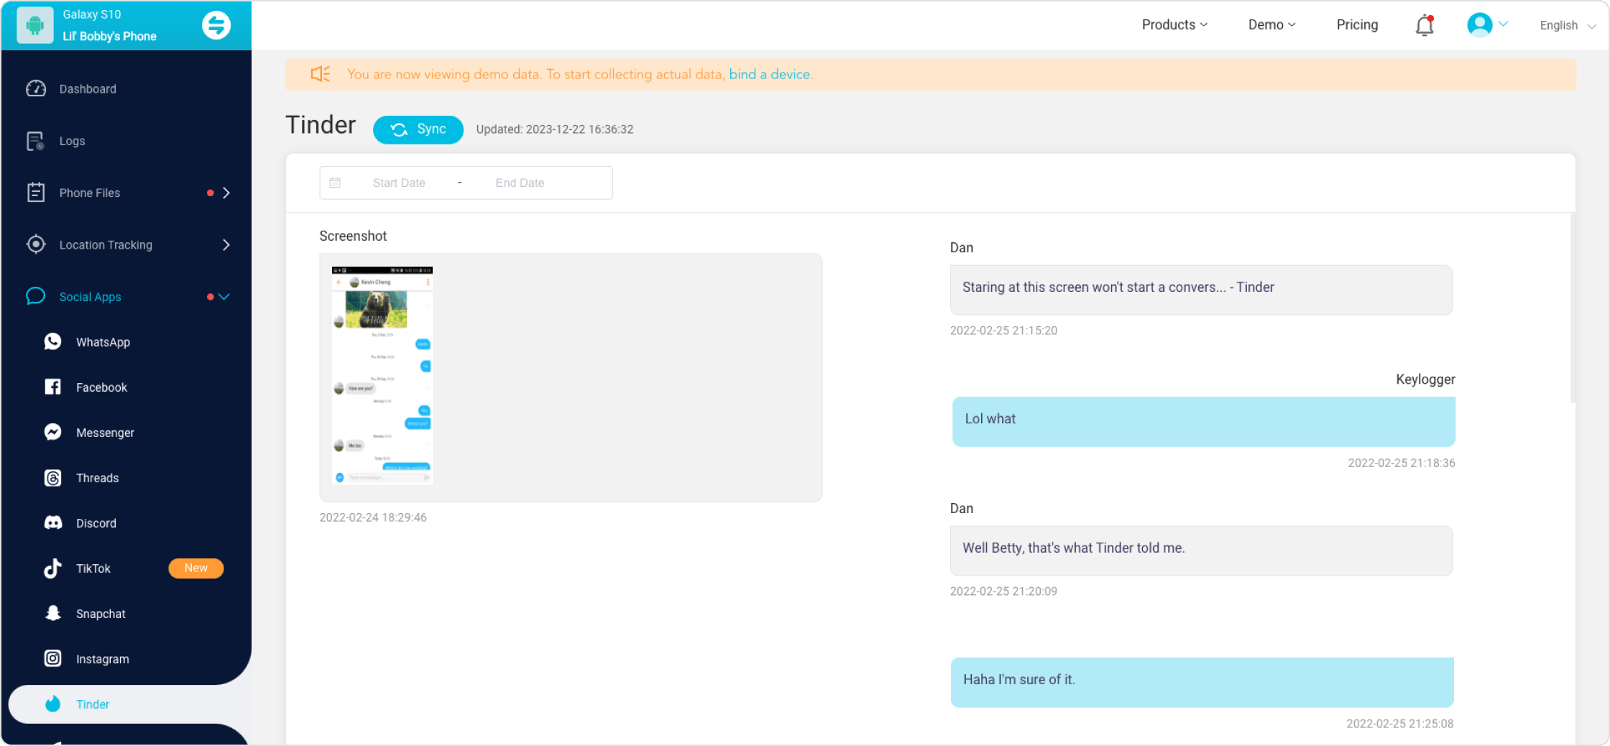Image resolution: width=1610 pixels, height=746 pixels.
Task: Select the Threads icon
Action: (53, 477)
